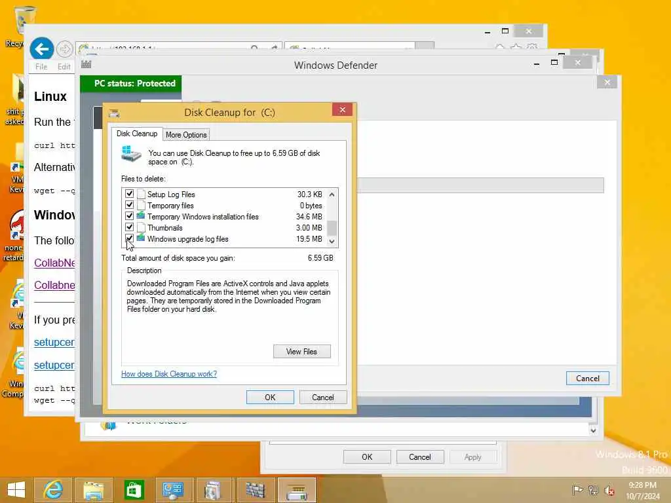The image size is (671, 503).
Task: Open Internet Explorer from taskbar
Action: tap(53, 490)
